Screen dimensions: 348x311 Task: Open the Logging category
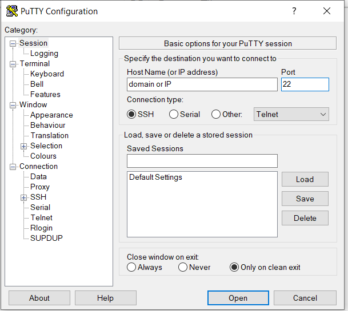click(44, 54)
